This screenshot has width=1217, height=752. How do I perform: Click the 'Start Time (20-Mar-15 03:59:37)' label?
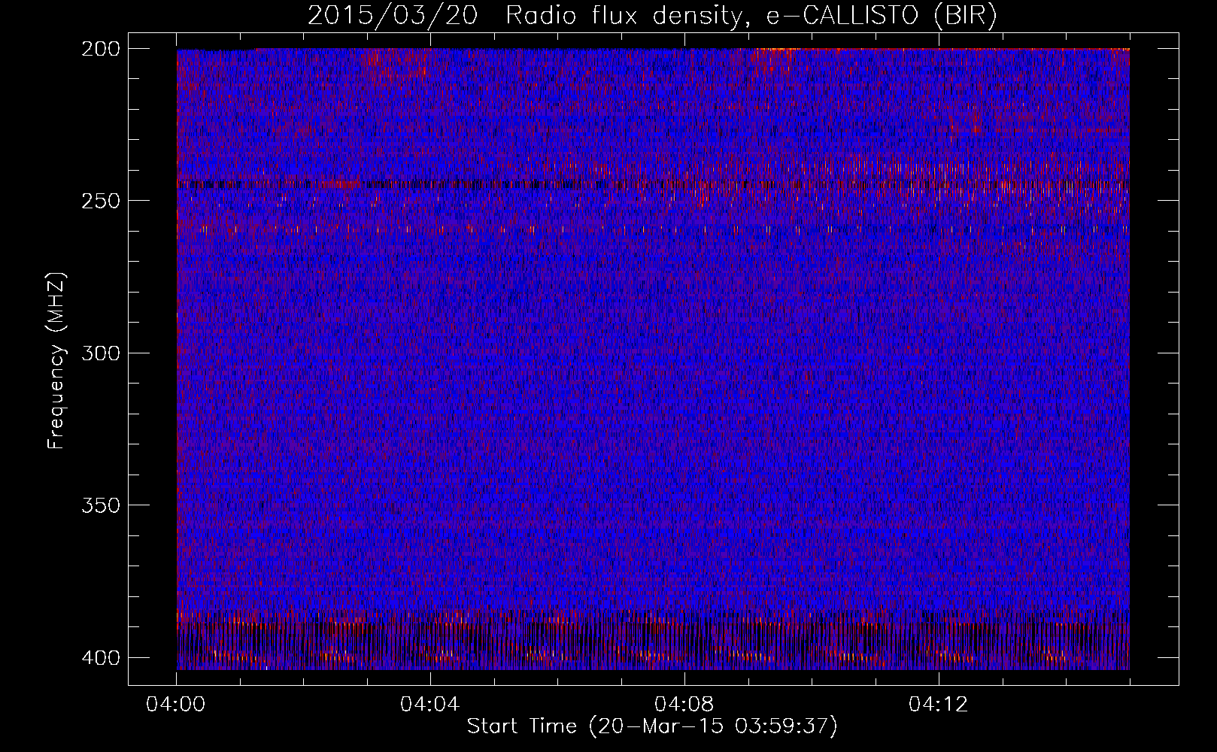(x=652, y=726)
